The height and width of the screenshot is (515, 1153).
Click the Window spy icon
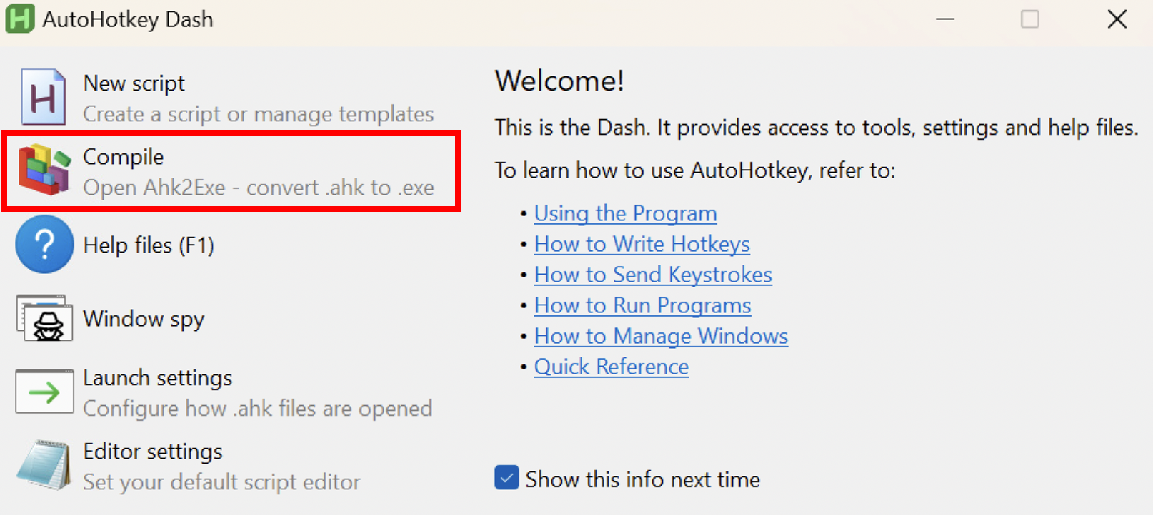(x=44, y=318)
